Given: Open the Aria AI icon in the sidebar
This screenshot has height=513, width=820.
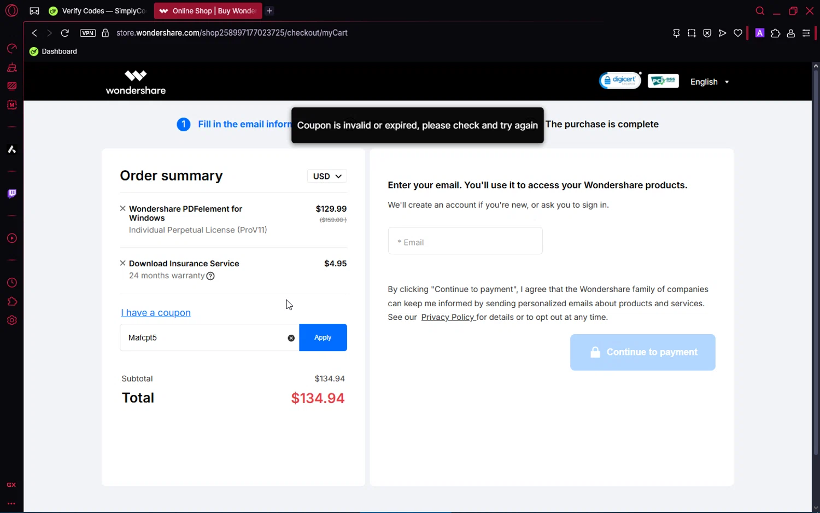Looking at the screenshot, I should pos(11,149).
